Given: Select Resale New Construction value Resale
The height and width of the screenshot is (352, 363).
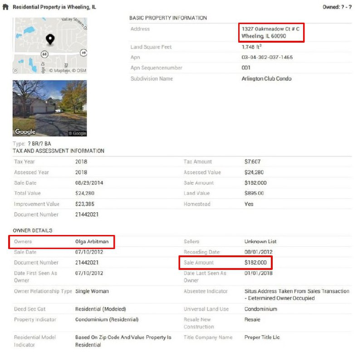Looking at the screenshot, I should (x=252, y=320).
